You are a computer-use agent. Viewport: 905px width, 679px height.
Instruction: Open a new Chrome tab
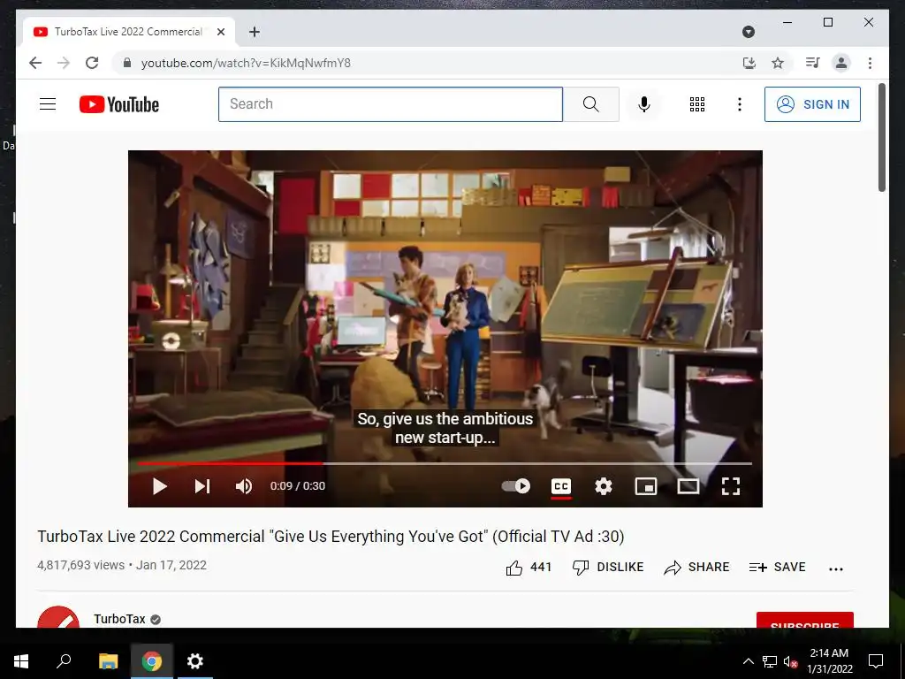255,32
